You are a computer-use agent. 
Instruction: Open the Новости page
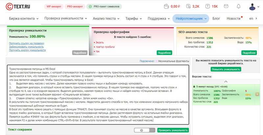pyautogui.click(x=234, y=18)
